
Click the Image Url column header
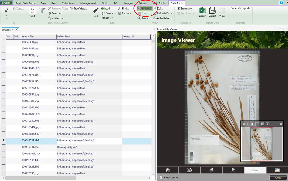click(136, 37)
